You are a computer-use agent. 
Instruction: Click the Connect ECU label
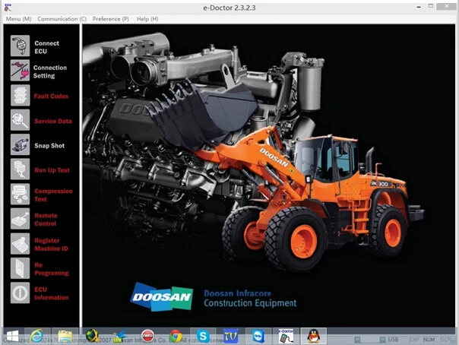click(x=46, y=47)
